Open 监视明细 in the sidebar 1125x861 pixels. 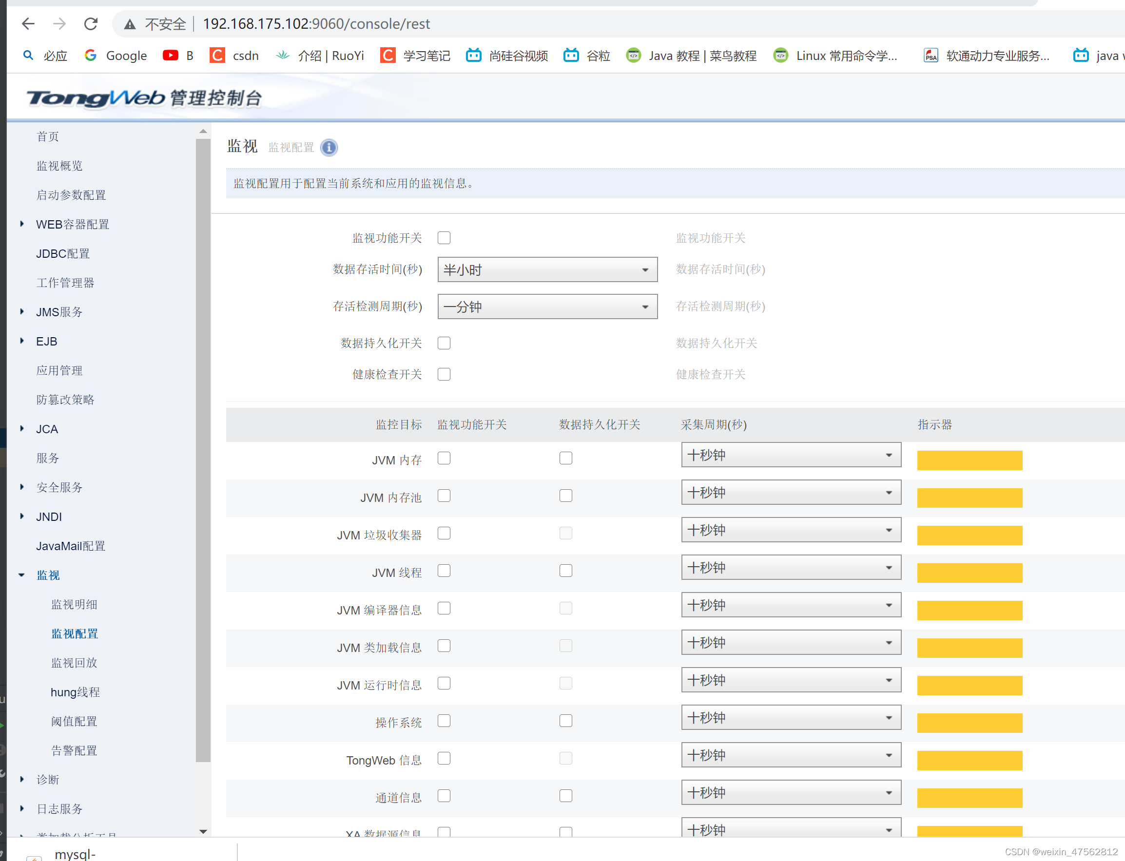point(74,604)
